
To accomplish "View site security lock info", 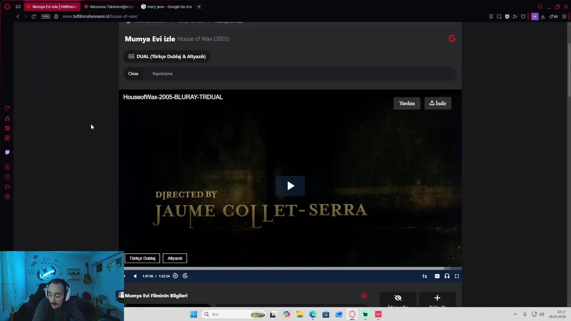I will click(x=56, y=16).
